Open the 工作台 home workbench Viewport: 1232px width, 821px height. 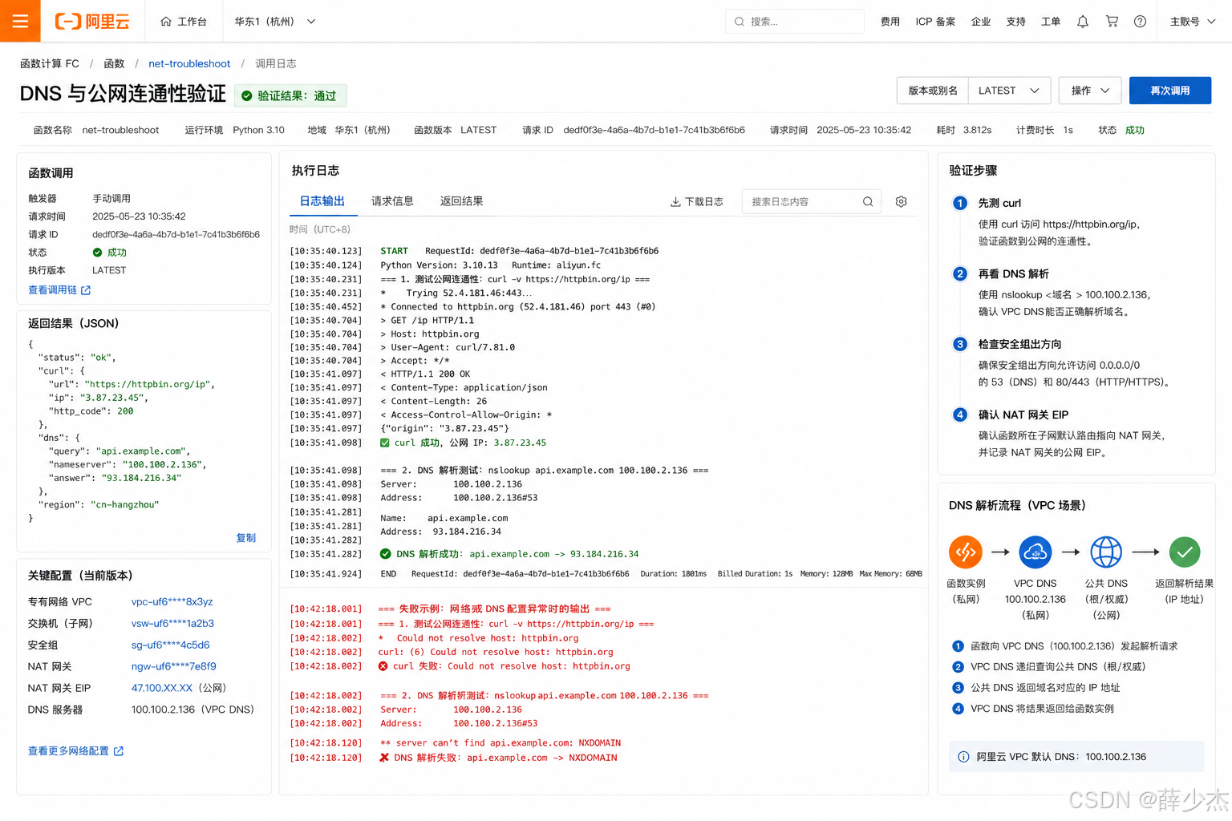(184, 22)
